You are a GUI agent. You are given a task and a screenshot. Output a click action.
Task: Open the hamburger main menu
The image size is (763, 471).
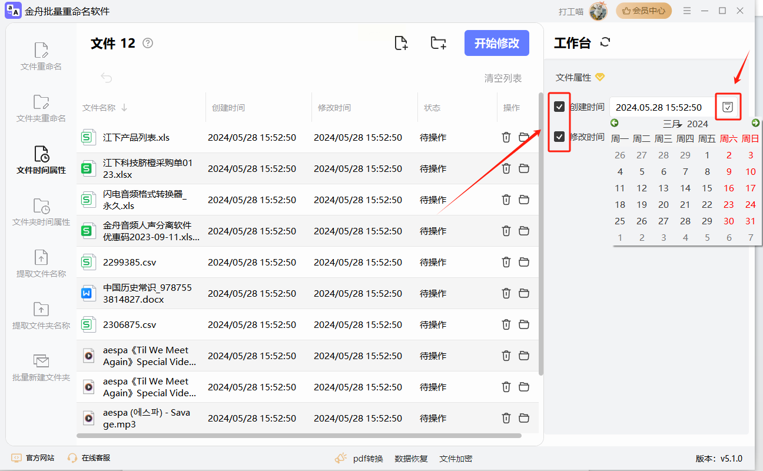click(x=687, y=11)
